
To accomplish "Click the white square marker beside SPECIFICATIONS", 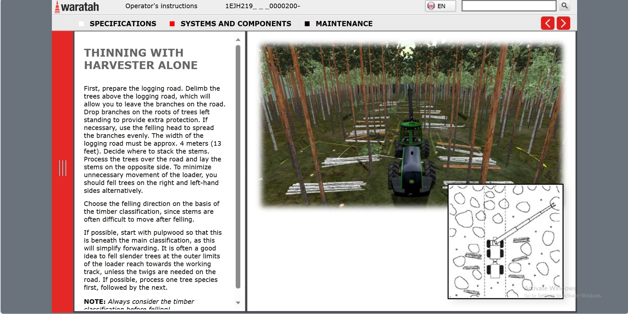I will pyautogui.click(x=81, y=24).
